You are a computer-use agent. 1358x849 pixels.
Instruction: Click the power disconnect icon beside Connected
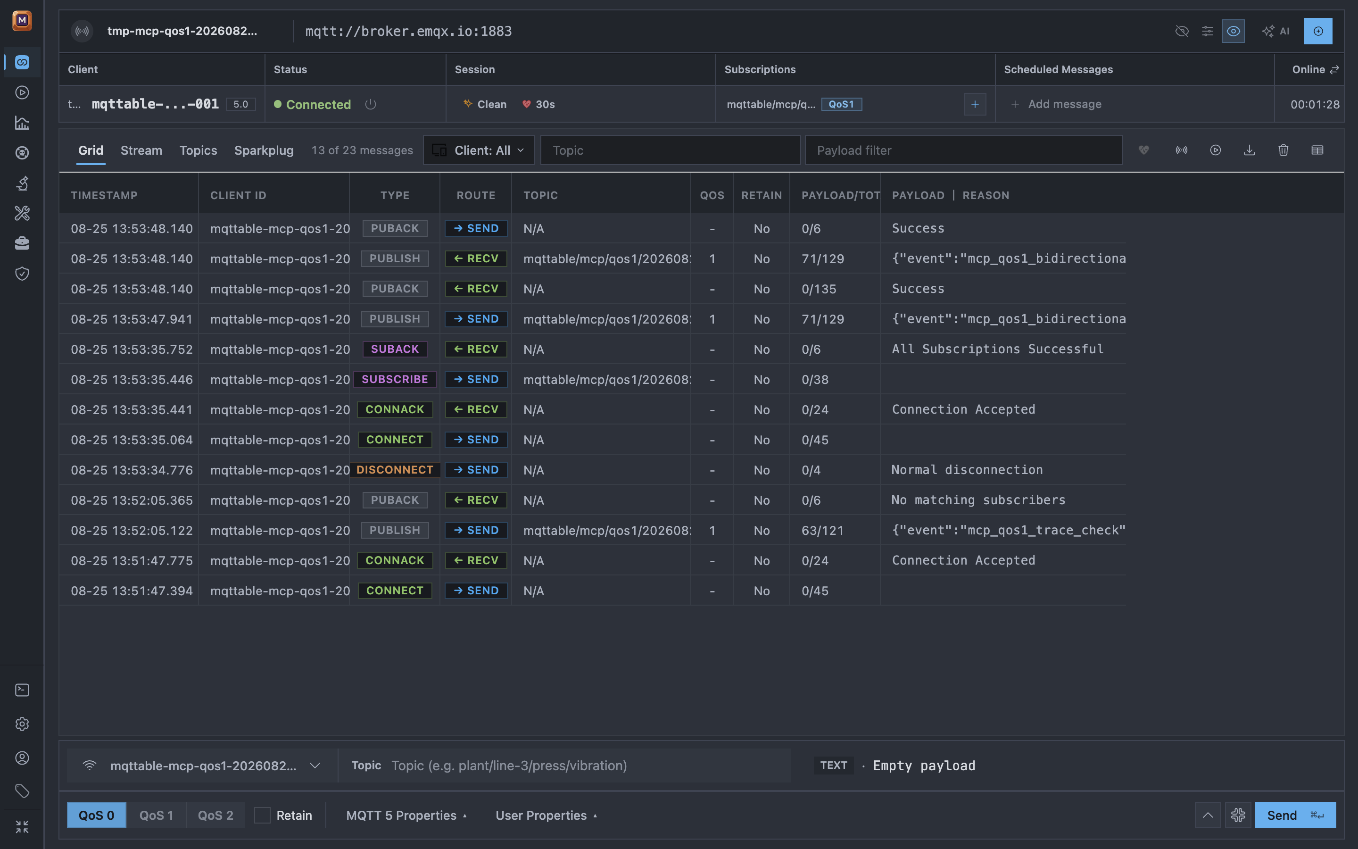[370, 104]
